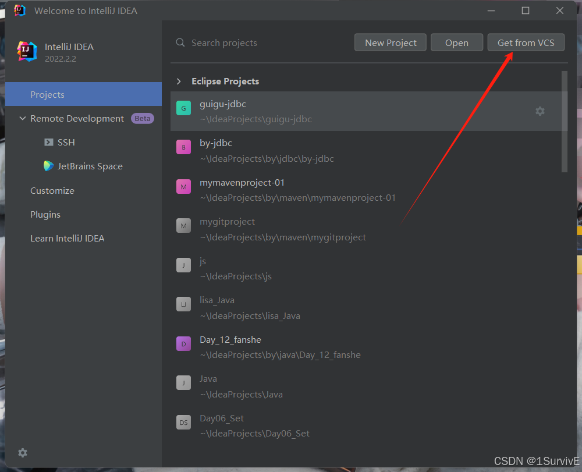Click path ~\IdeaProjects\Day06_Set
This screenshot has height=472, width=582.
pyautogui.click(x=255, y=434)
